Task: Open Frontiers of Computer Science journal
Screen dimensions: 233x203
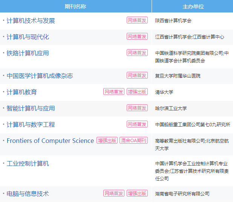Action: pyautogui.click(x=51, y=141)
